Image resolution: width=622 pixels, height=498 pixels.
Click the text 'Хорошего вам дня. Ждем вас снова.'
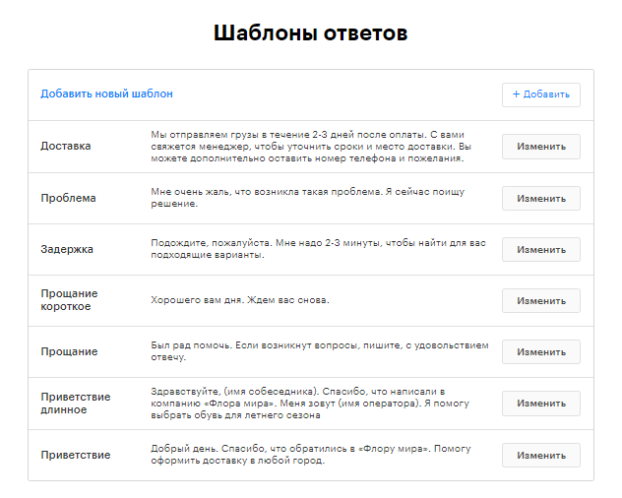tap(240, 300)
